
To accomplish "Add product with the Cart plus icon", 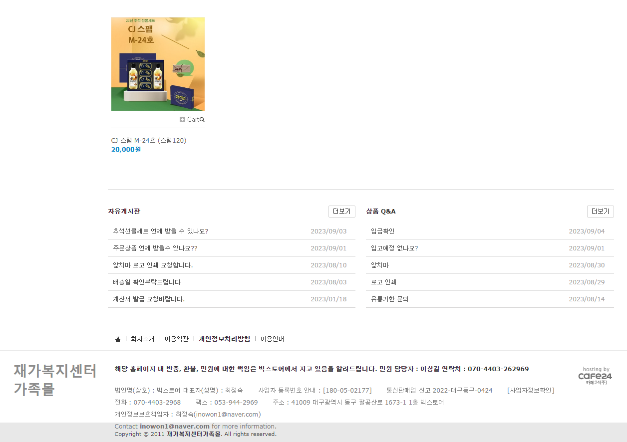I will (189, 120).
